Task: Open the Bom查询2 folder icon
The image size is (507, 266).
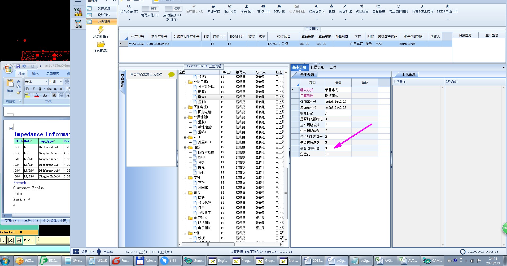Action: click(x=101, y=44)
